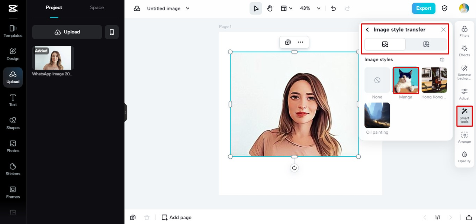Select the second style mode tab
Image resolution: width=476 pixels, height=224 pixels.
click(426, 44)
